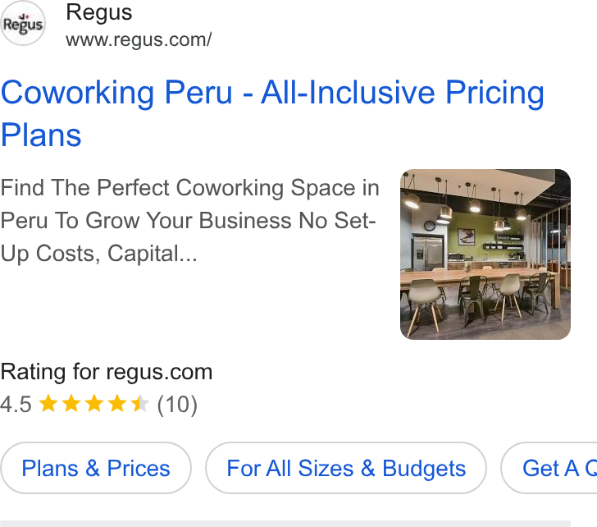The height and width of the screenshot is (527, 597).
Task: Select the For All Sizes & Budgets chip
Action: pos(346,468)
